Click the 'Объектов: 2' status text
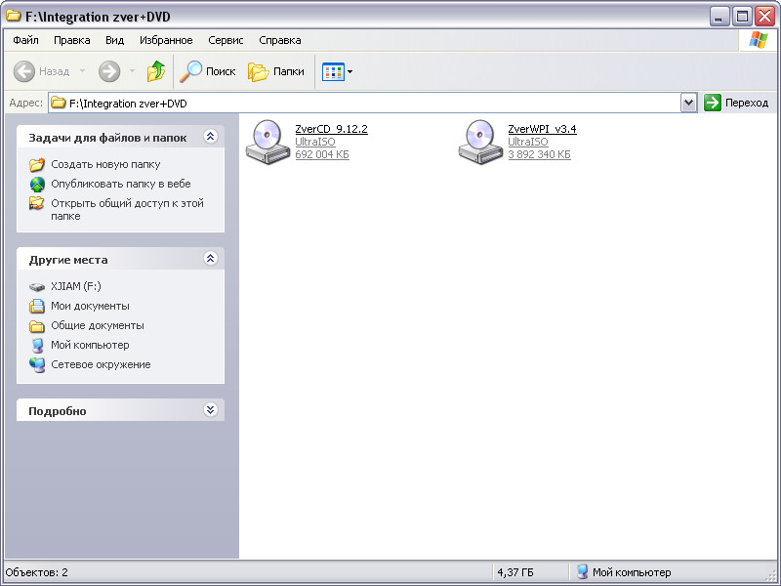The height and width of the screenshot is (586, 781). 36,572
